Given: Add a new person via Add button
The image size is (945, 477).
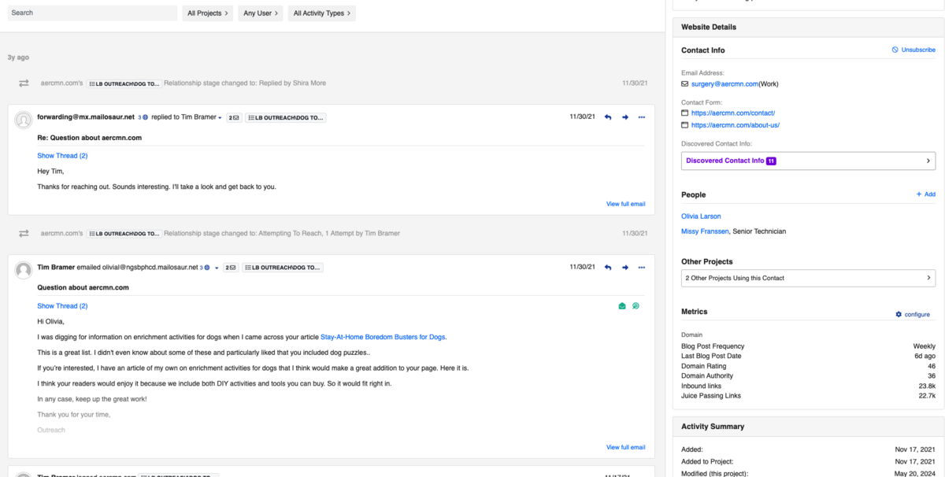Looking at the screenshot, I should point(925,194).
